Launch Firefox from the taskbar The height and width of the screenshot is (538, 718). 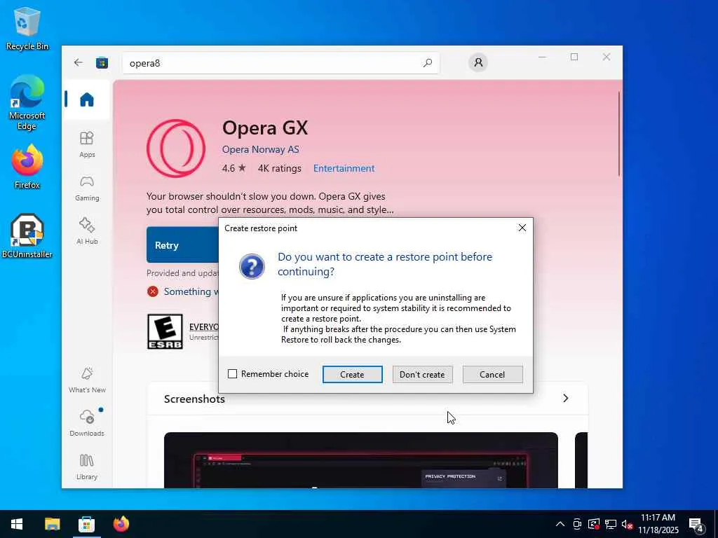click(121, 524)
